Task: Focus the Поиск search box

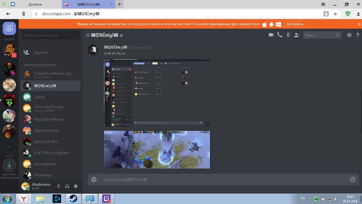Action: tap(322, 35)
